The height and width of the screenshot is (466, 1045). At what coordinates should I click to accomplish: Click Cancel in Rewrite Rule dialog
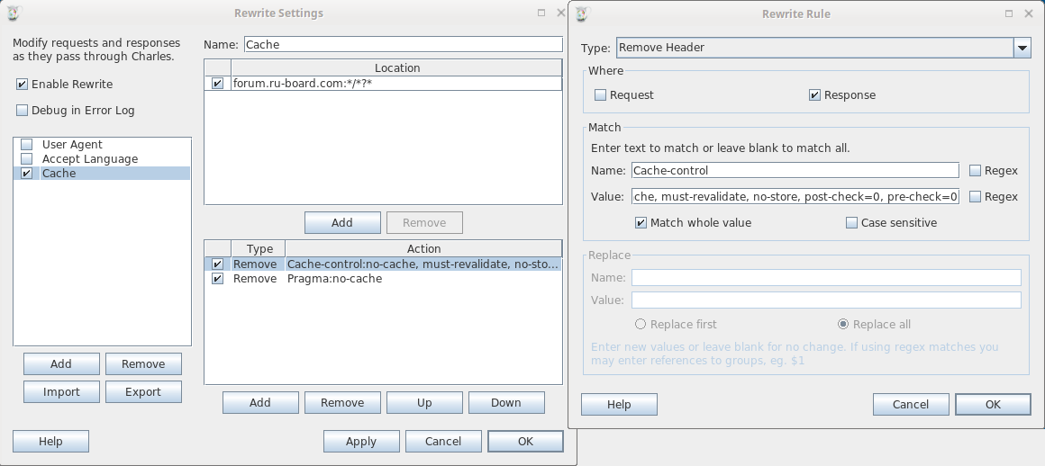[x=911, y=405]
